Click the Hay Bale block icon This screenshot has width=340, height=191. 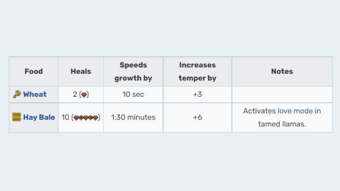(17, 117)
